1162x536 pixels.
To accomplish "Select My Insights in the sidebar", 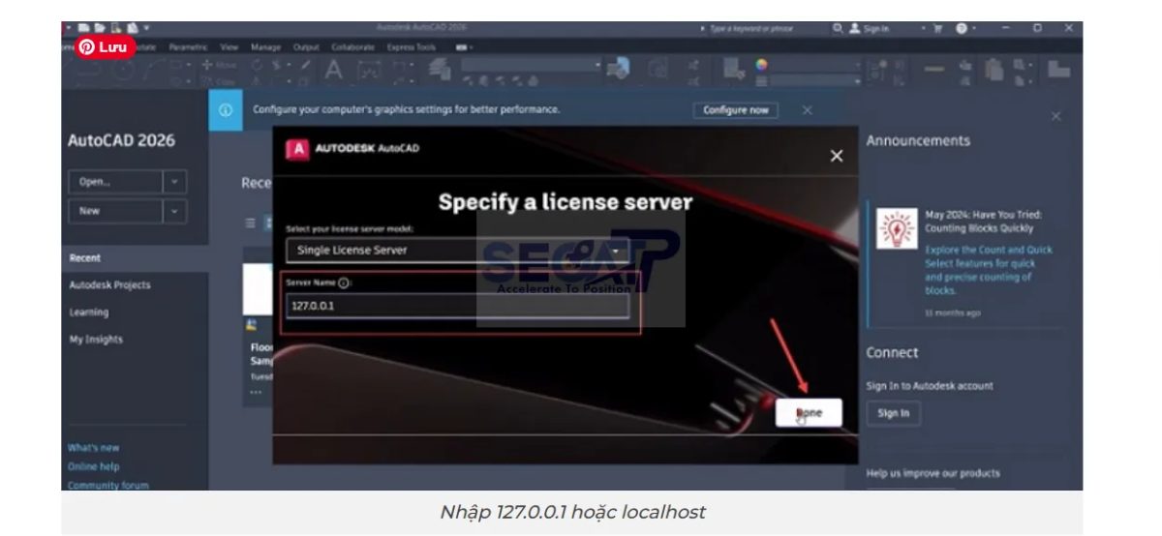I will (96, 340).
